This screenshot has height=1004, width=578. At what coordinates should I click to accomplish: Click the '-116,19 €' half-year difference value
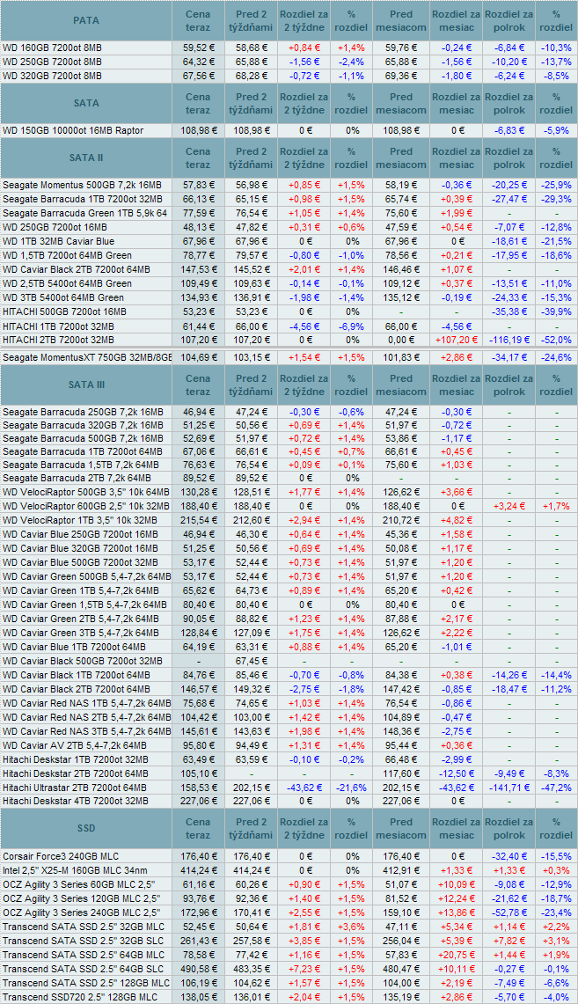point(508,340)
